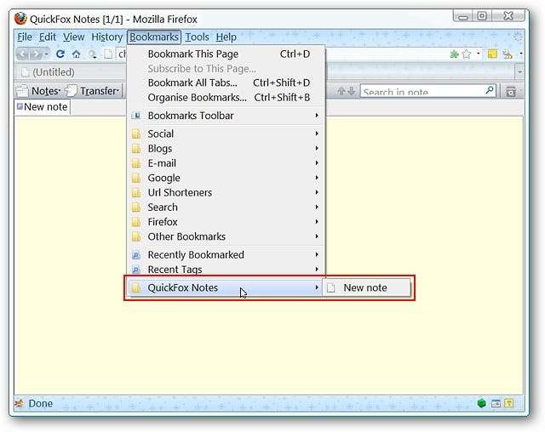Screen dimensions: 545x432
Task: Open the Help menu
Action: (x=227, y=37)
